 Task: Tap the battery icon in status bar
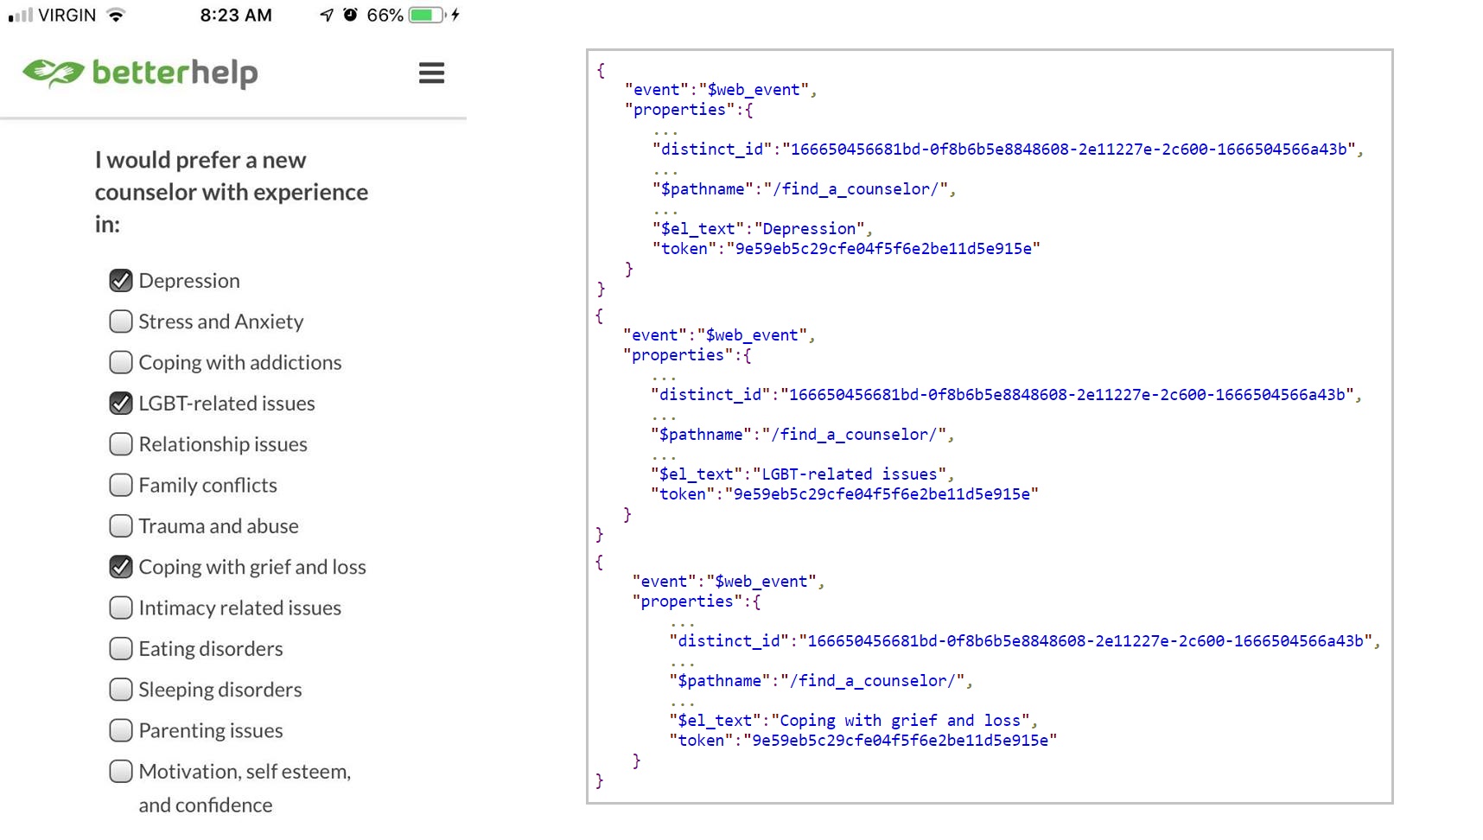426,16
